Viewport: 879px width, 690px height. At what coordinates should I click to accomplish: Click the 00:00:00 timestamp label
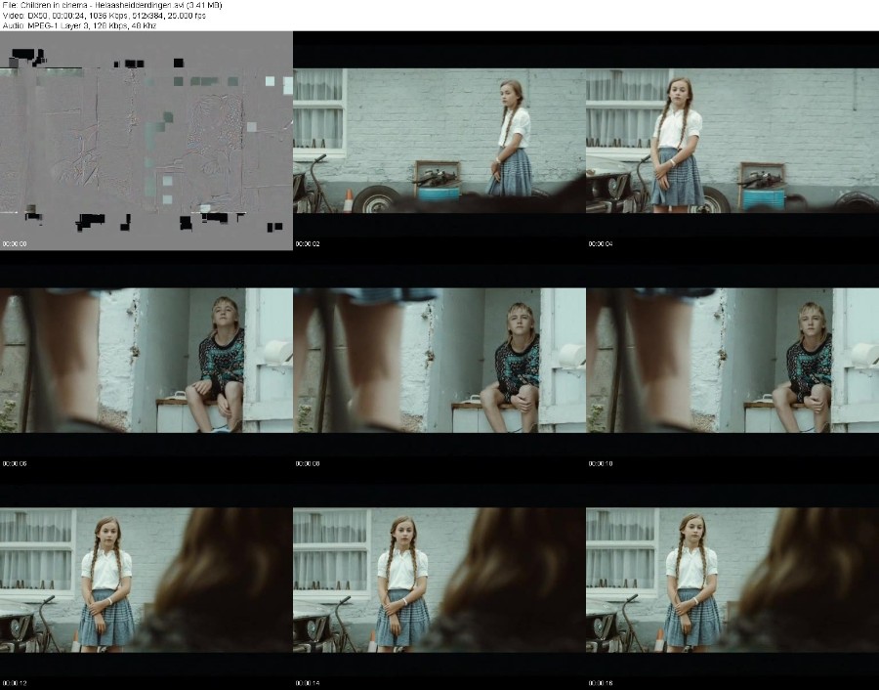click(x=15, y=244)
